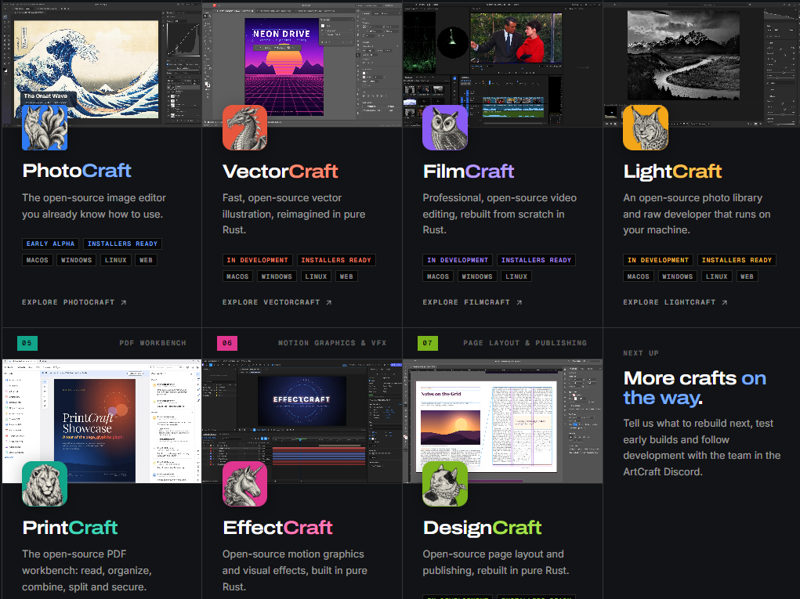Click the pink 06 number badge
The image size is (800, 599).
click(x=227, y=343)
